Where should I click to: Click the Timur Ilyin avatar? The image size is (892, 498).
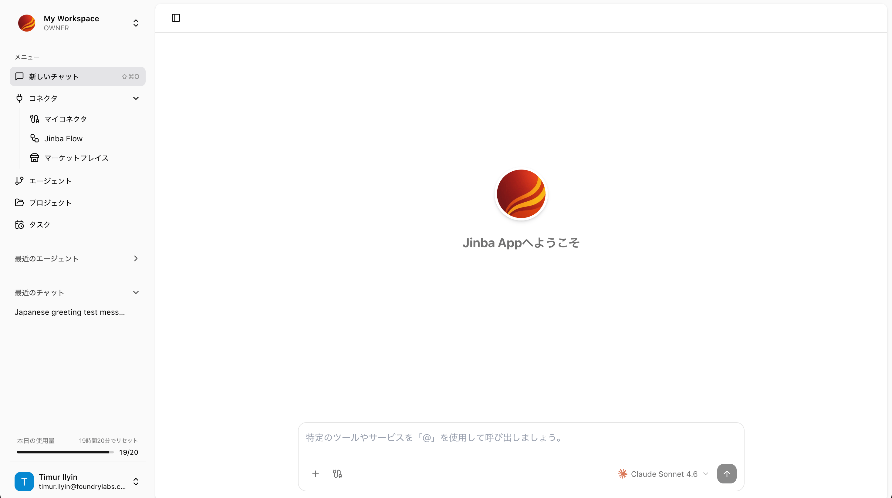24,482
